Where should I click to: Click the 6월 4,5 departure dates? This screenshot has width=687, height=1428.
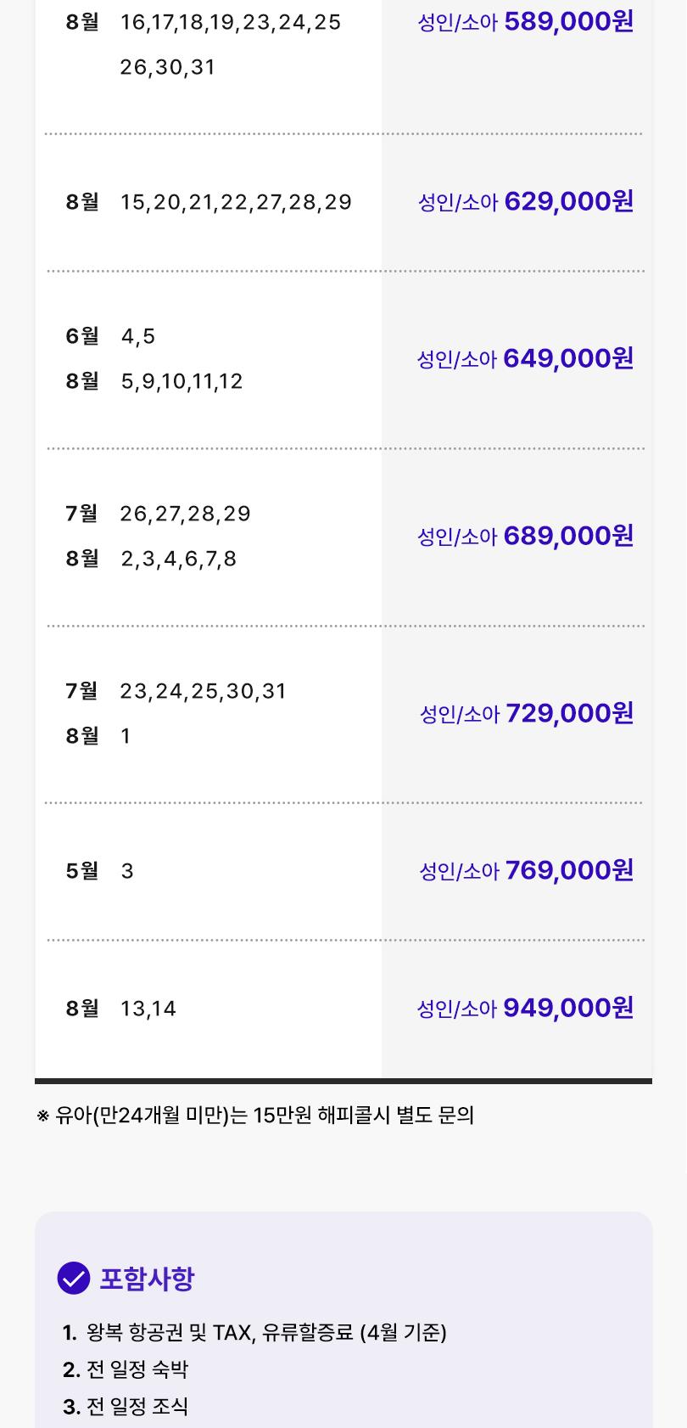pyautogui.click(x=110, y=337)
